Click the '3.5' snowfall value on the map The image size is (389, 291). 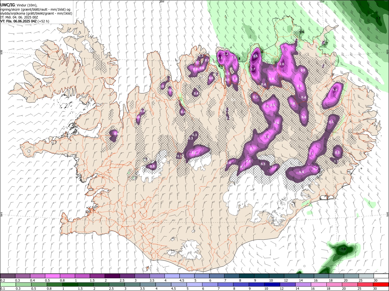[256, 56]
